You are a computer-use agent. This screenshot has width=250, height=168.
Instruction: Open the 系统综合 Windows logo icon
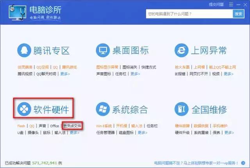pyautogui.click(x=103, y=109)
